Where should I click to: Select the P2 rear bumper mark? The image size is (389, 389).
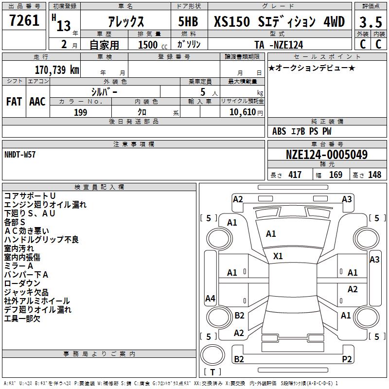[347, 359]
